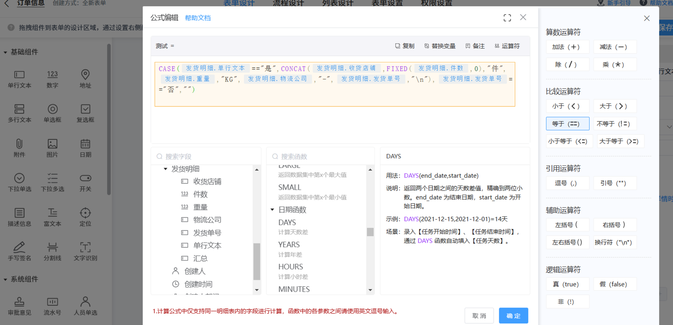Select the HOURS function
The image size is (673, 325).
pyautogui.click(x=290, y=267)
